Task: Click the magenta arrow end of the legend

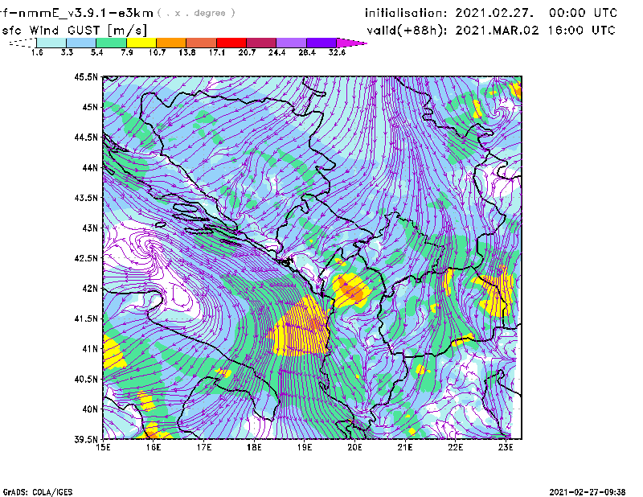Action: [351, 43]
